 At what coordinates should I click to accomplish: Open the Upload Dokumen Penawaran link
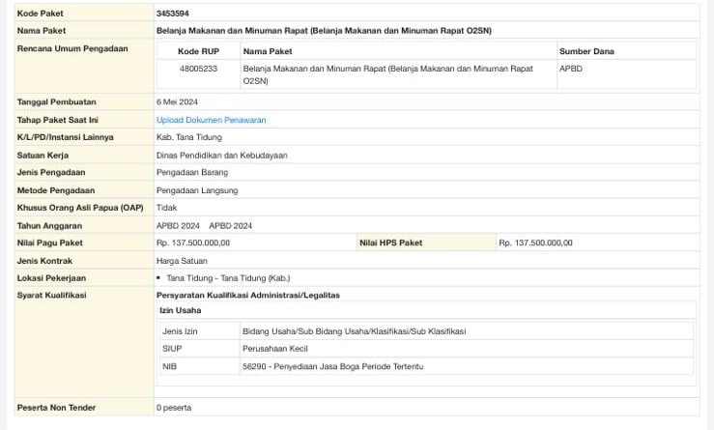211,120
